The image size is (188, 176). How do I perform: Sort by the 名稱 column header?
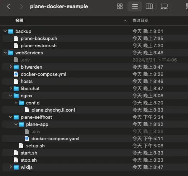click(x=19, y=20)
